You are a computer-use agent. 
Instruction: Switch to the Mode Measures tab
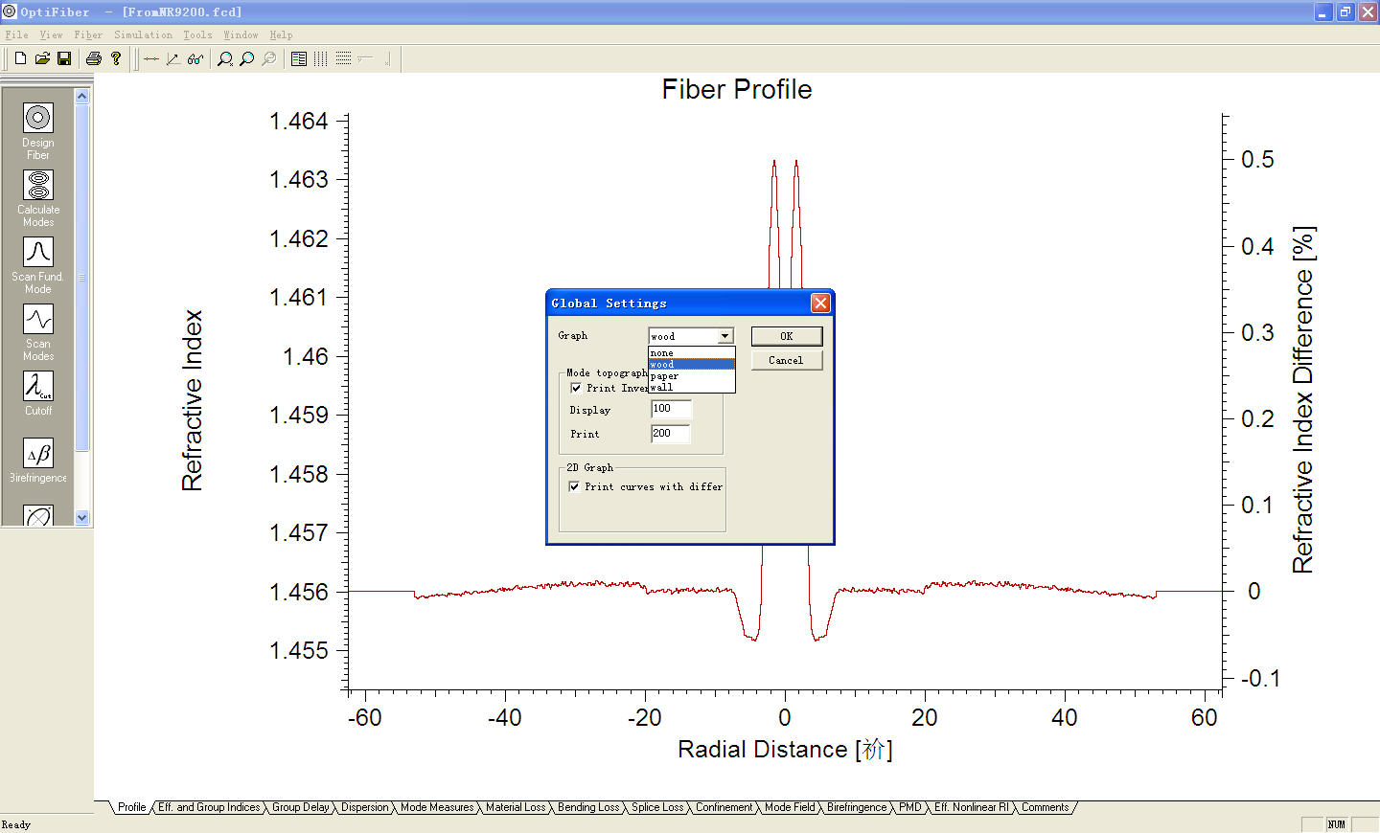pos(437,807)
